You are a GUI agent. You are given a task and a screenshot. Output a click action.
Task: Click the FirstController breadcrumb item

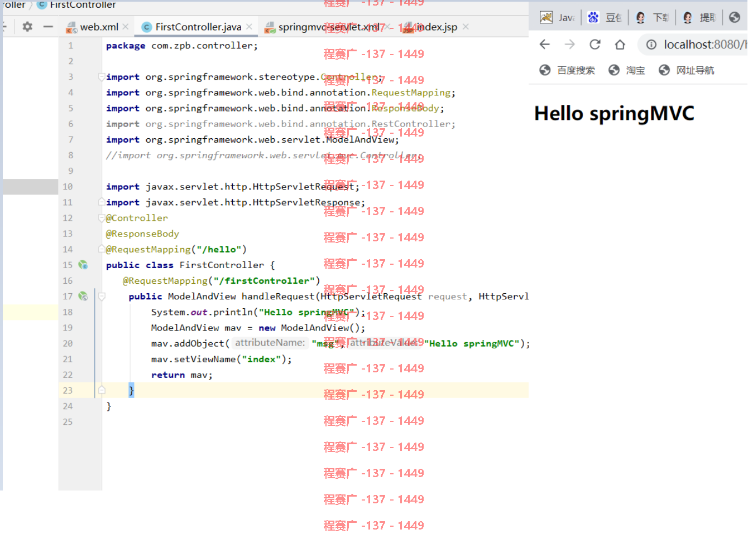[x=77, y=4]
